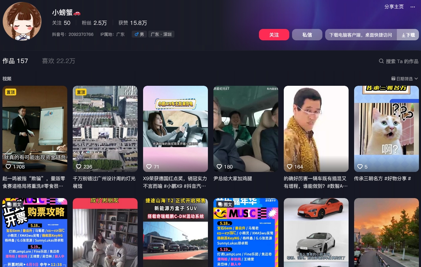
Task: Click the car emoji beside the username
Action: (x=77, y=13)
